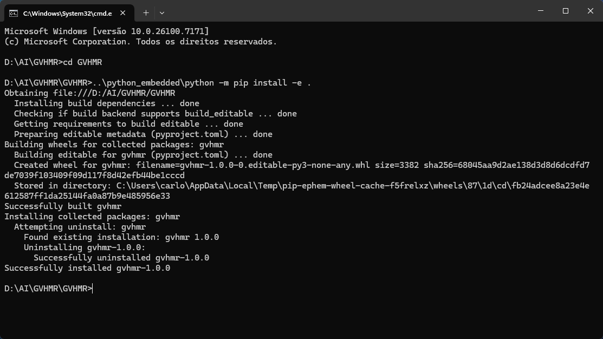
Task: Click the 'Successfully built gvhmr' line
Action: tap(63, 206)
